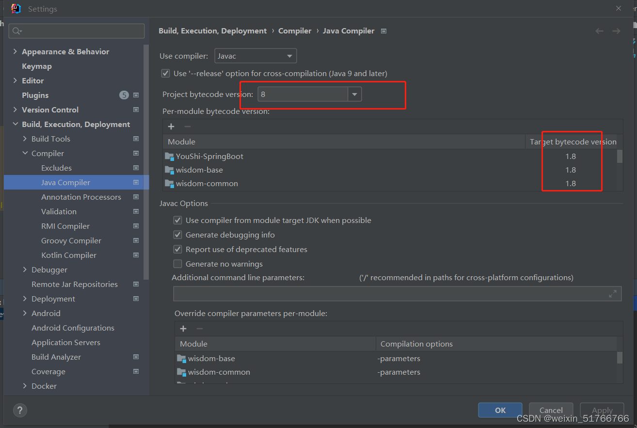Enable the Generate no warnings checkbox
637x428 pixels.
coord(178,264)
